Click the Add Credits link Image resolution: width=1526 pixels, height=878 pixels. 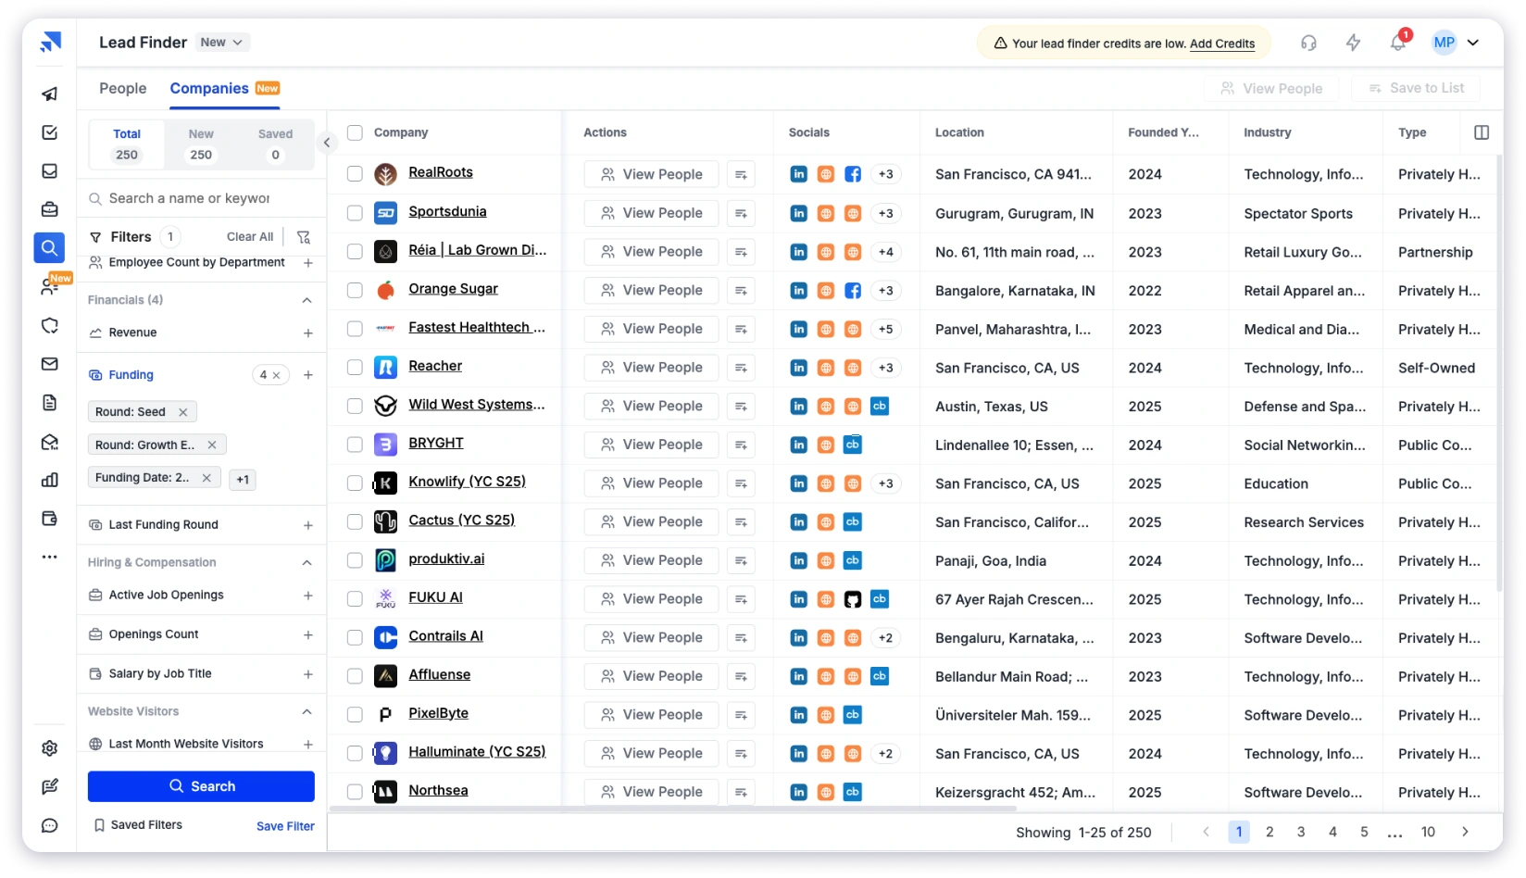click(1222, 43)
